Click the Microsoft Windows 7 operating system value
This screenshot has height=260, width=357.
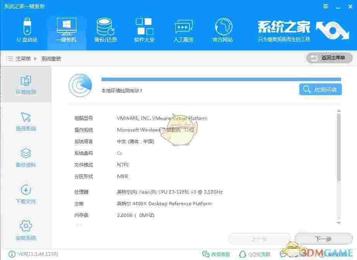pyautogui.click(x=155, y=130)
